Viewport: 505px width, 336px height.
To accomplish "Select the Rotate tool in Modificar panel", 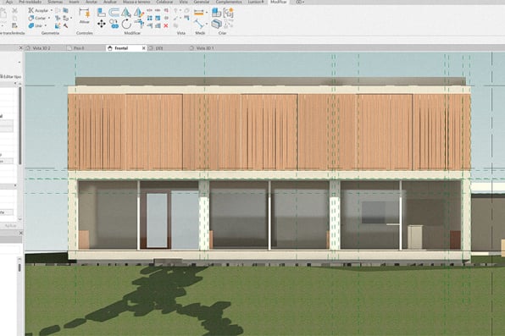I will point(126,24).
